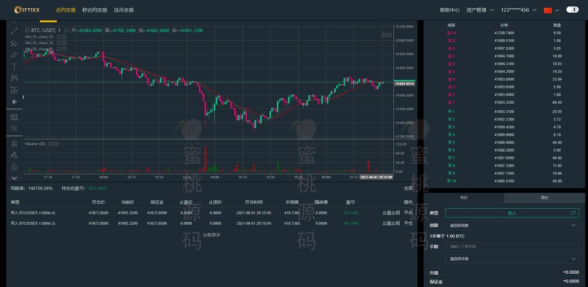588x287 pixels.
Task: Click the lock drawings padlock icon
Action: 14,167
